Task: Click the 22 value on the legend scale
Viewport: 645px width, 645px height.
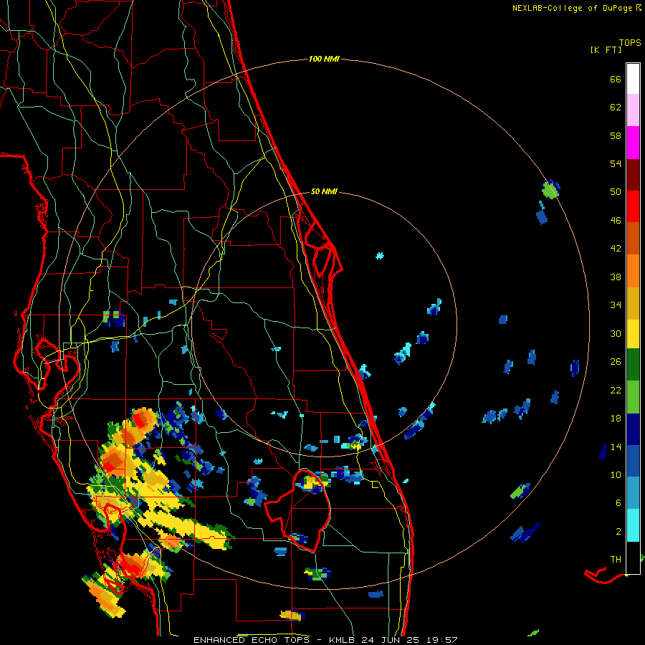Action: coord(616,391)
